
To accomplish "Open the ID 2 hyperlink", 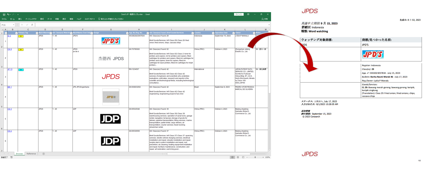I will (x=9, y=36).
